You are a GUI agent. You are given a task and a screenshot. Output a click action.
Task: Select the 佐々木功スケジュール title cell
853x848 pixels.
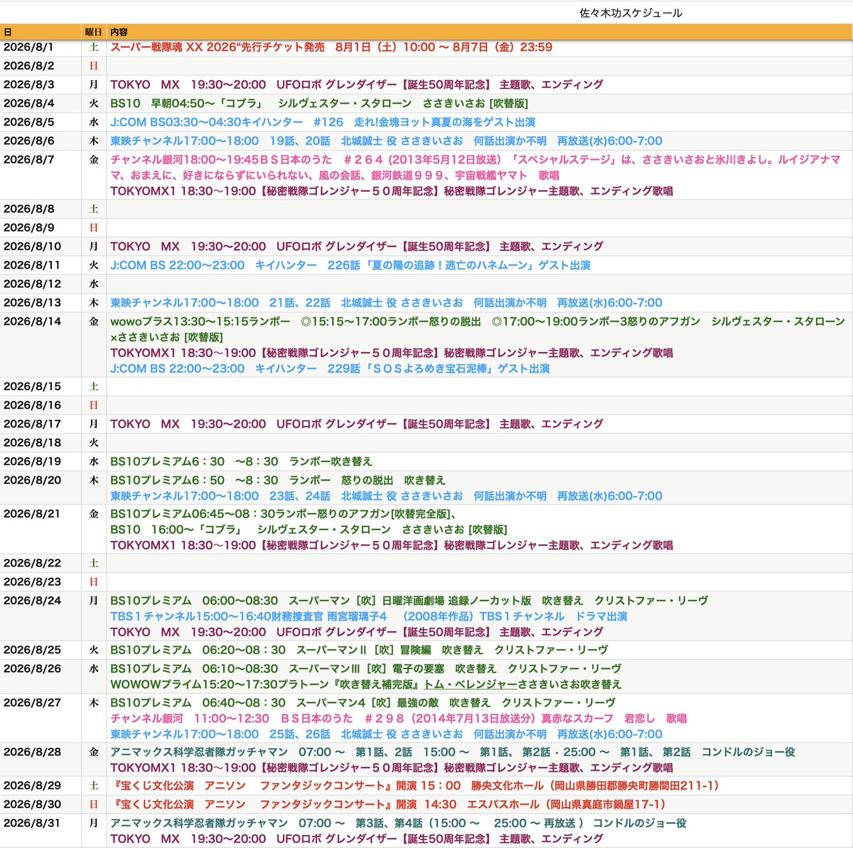pos(631,13)
